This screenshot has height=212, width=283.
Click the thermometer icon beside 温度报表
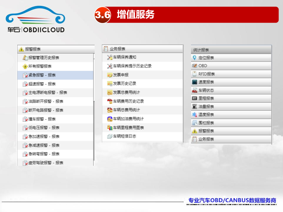(195, 115)
